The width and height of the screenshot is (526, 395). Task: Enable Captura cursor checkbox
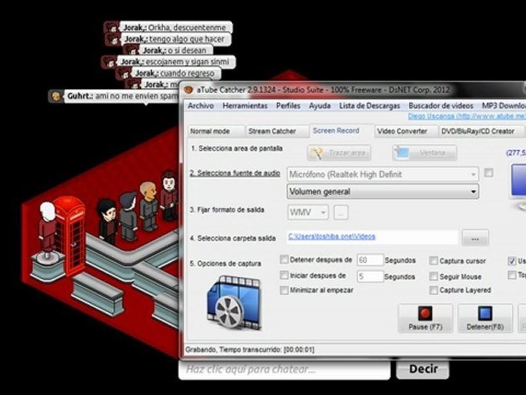coord(433,261)
